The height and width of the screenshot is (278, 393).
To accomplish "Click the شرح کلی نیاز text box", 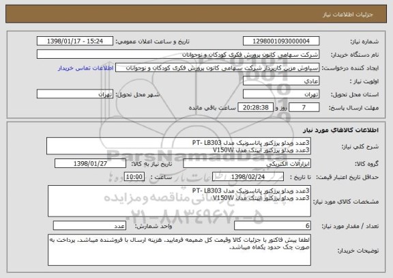I will pyautogui.click(x=179, y=145).
